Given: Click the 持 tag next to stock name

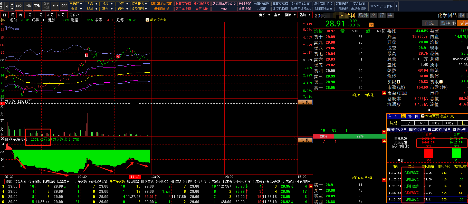Looking at the screenshot, I should tap(390, 15).
